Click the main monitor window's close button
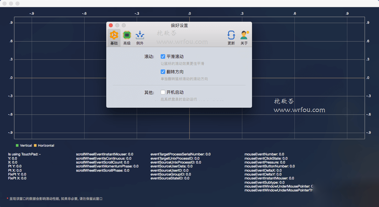The height and width of the screenshot is (207, 379). pos(5,4)
